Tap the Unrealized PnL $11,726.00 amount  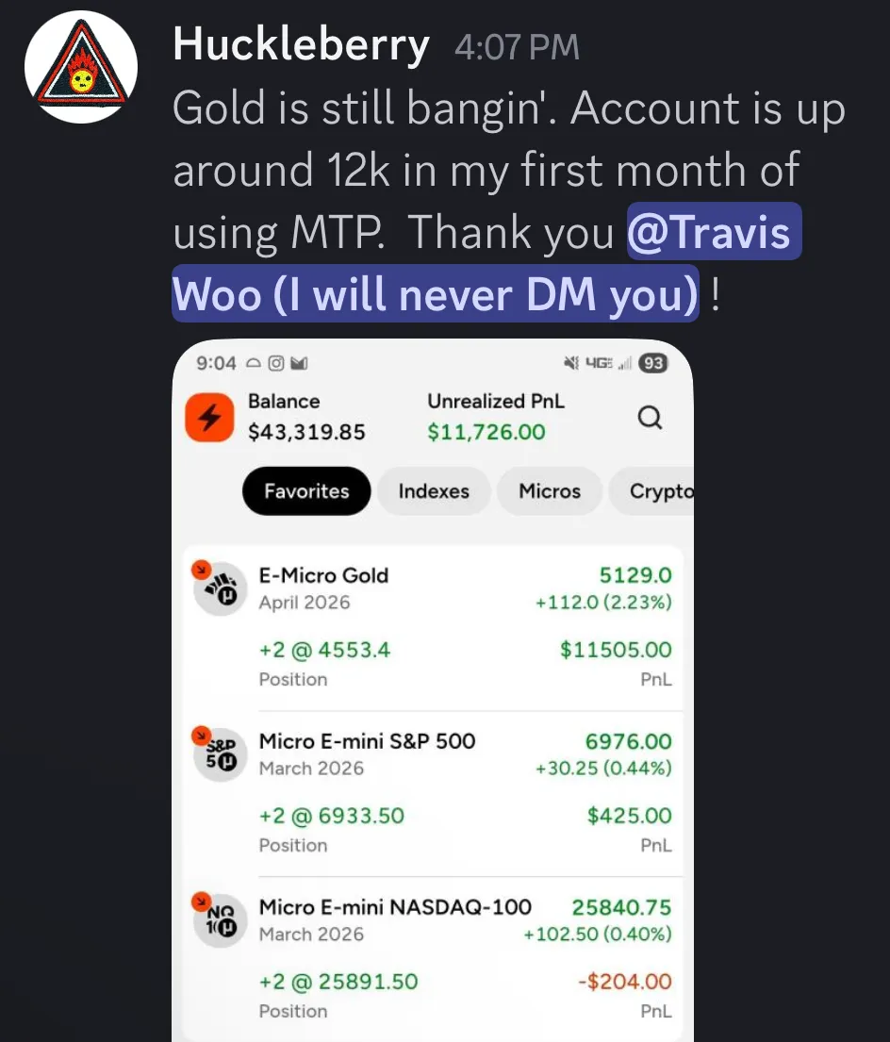click(x=486, y=432)
